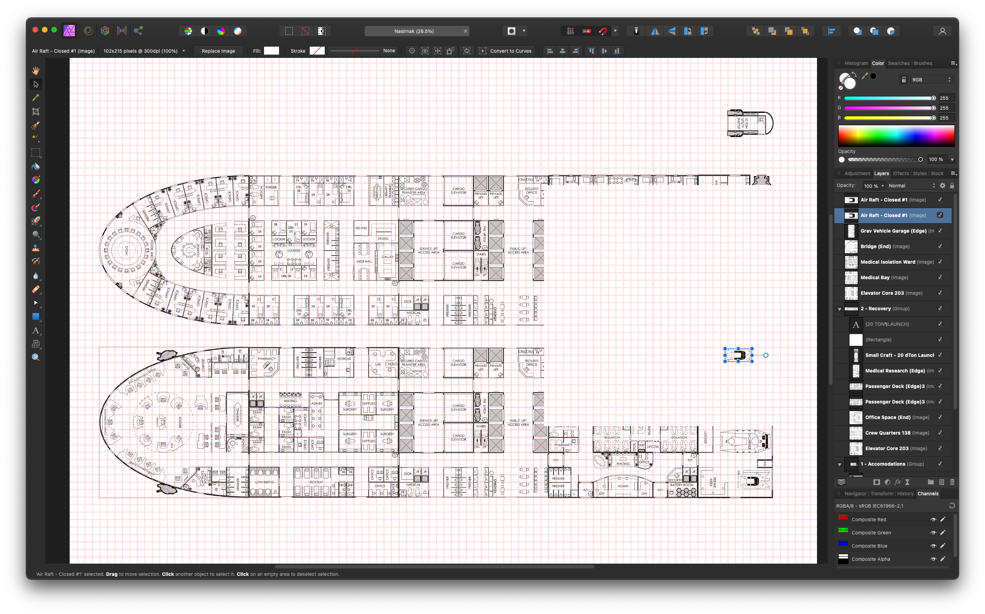Select the Zoom magnifier tool

click(x=36, y=358)
